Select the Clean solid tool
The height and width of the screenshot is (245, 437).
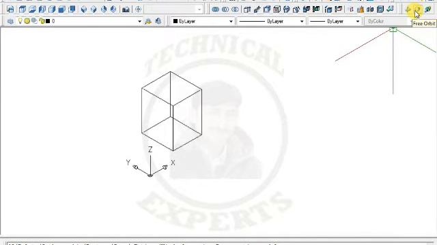tap(361, 10)
